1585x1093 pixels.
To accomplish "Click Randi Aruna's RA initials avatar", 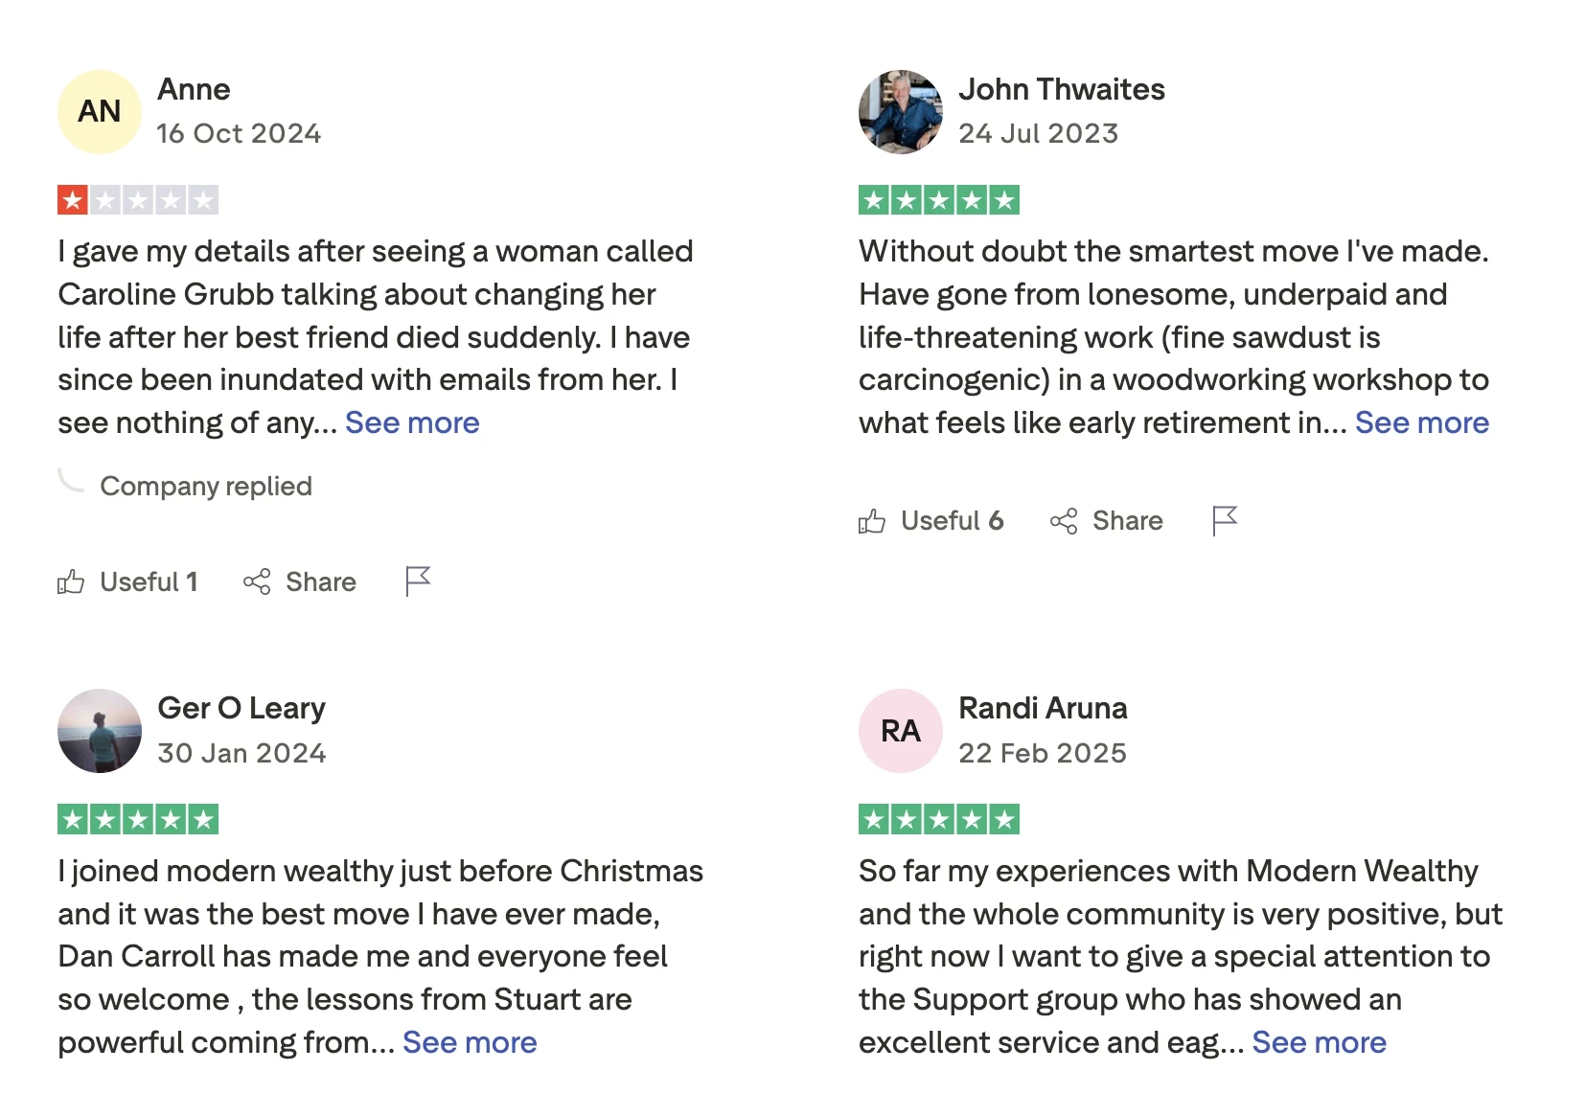I will 901,731.
